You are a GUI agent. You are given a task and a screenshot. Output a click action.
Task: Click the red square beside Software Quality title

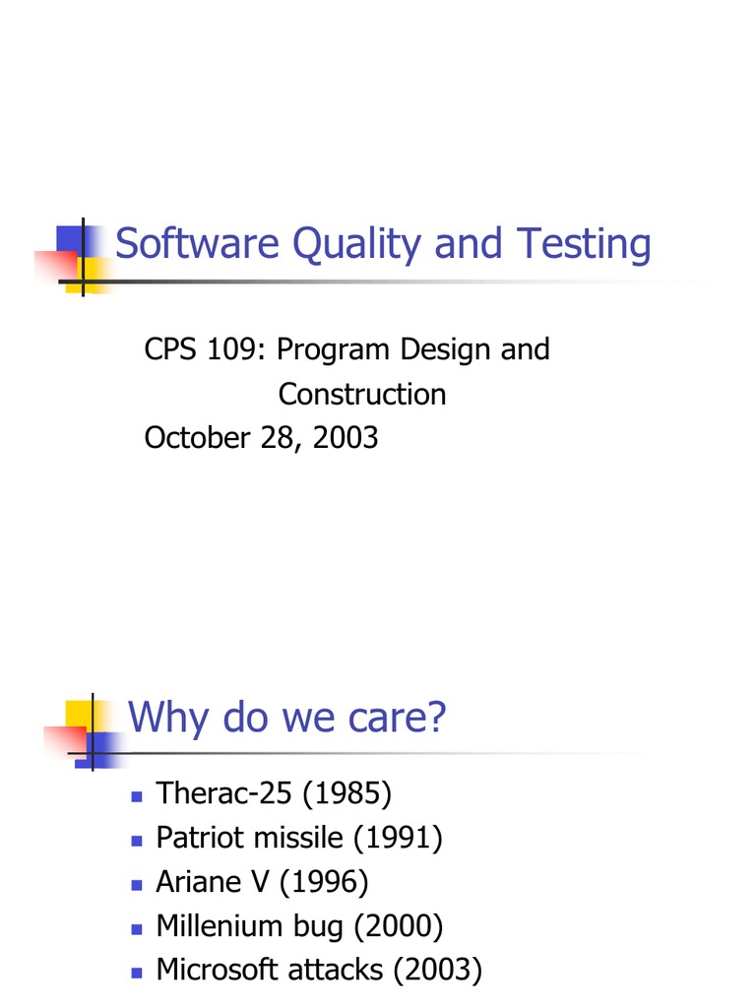pyautogui.click(x=55, y=266)
